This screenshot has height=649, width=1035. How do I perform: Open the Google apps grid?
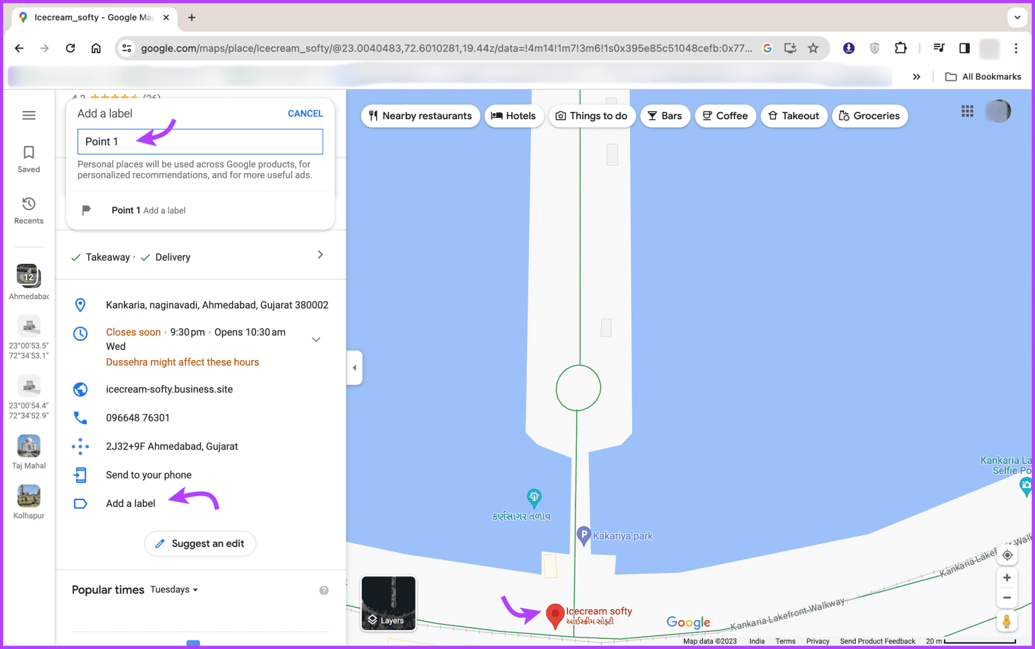pos(967,111)
